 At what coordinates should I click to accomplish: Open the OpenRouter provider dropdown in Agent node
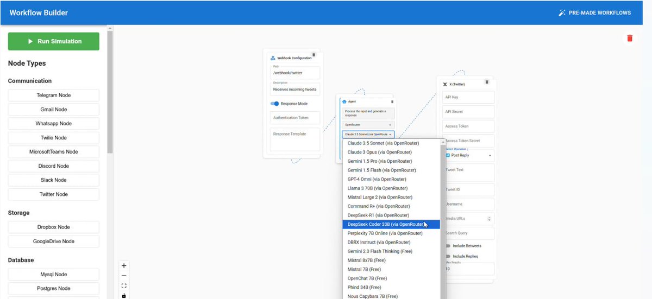[368, 125]
